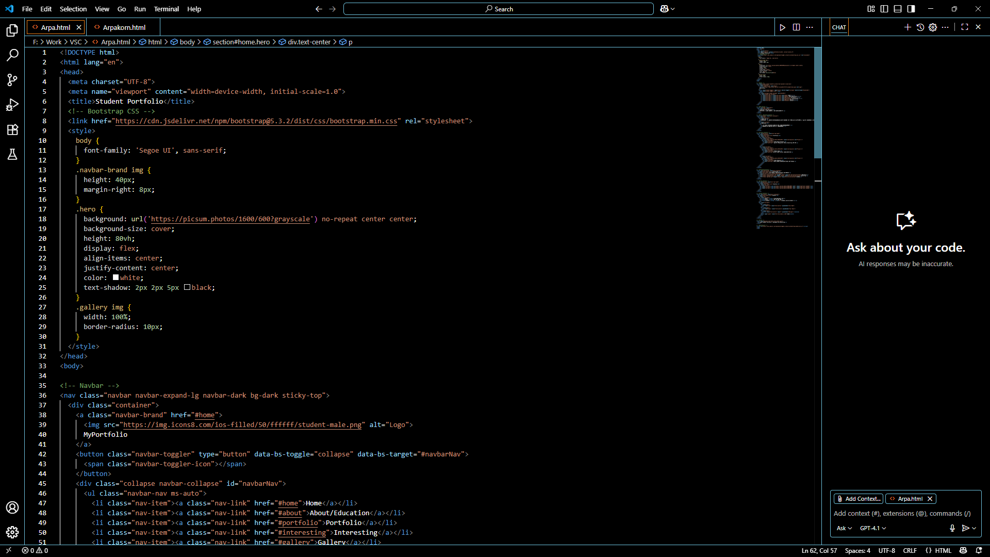
Task: Open the Copilot title bar dropdown chevron
Action: point(673,9)
